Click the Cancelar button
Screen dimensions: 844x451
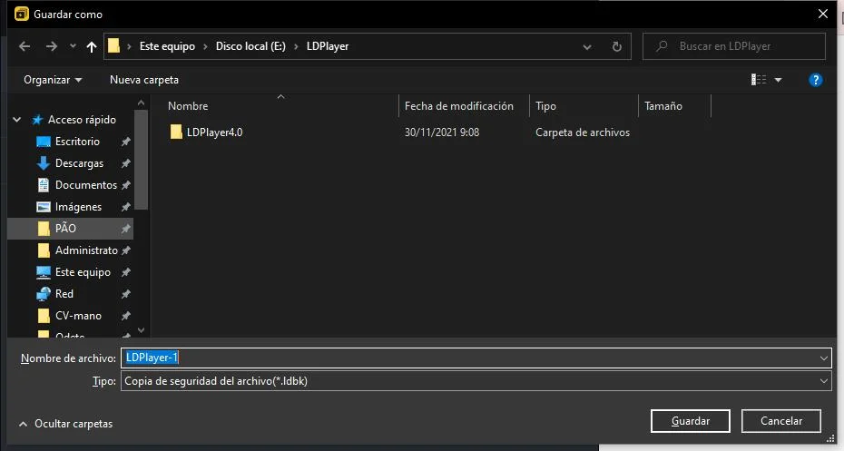tap(781, 421)
